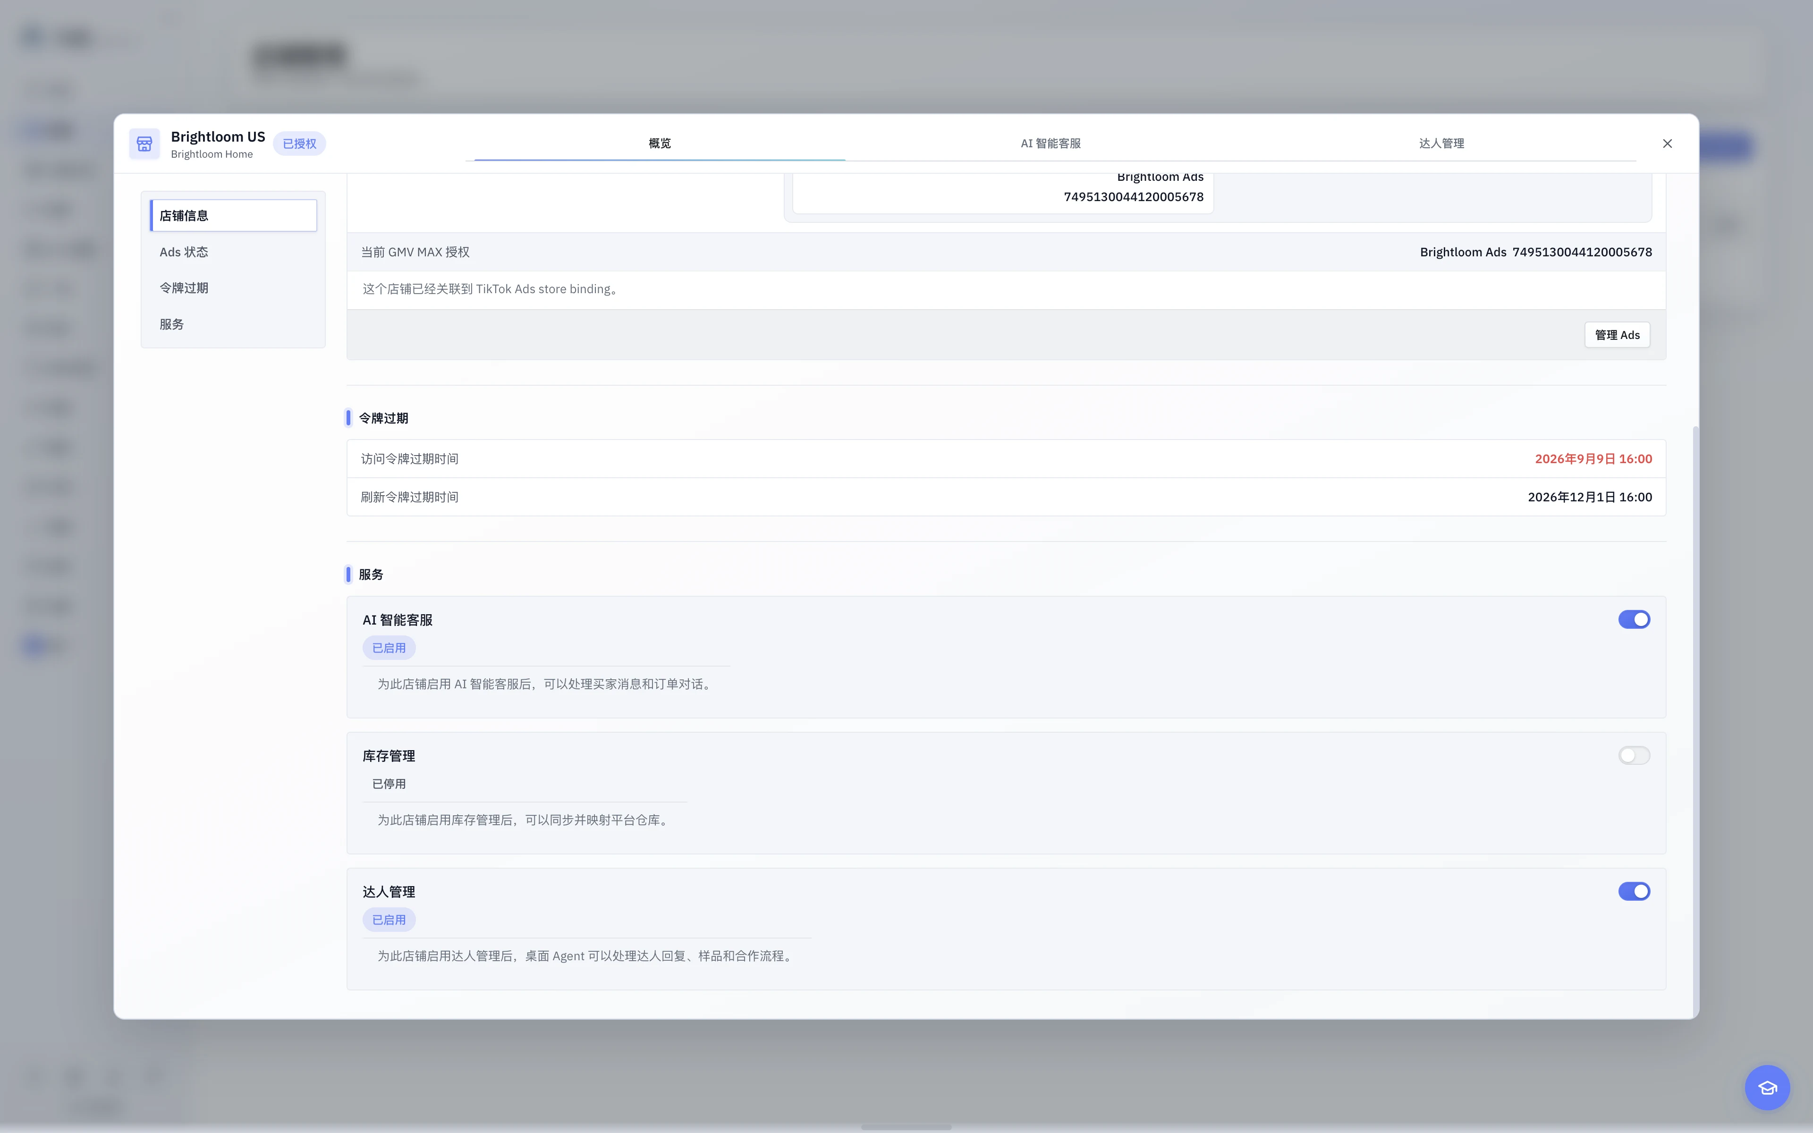The height and width of the screenshot is (1133, 1813).
Task: Open the 达人管理 tab in header
Action: pyautogui.click(x=1441, y=144)
